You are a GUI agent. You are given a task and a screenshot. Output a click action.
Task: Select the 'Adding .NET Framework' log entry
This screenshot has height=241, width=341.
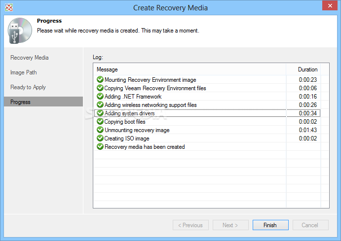[133, 97]
